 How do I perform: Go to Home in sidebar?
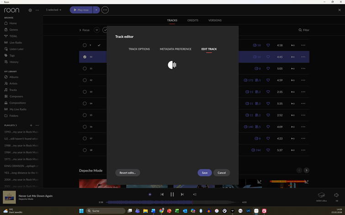coord(13,23)
